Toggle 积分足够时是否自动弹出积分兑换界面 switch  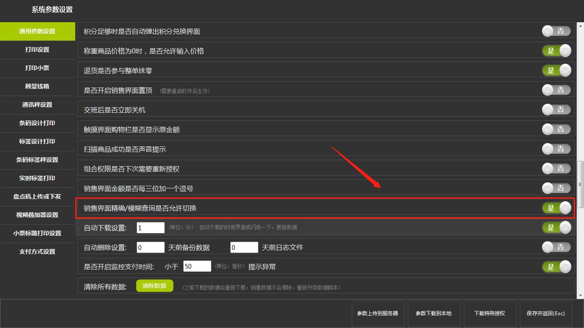click(556, 31)
